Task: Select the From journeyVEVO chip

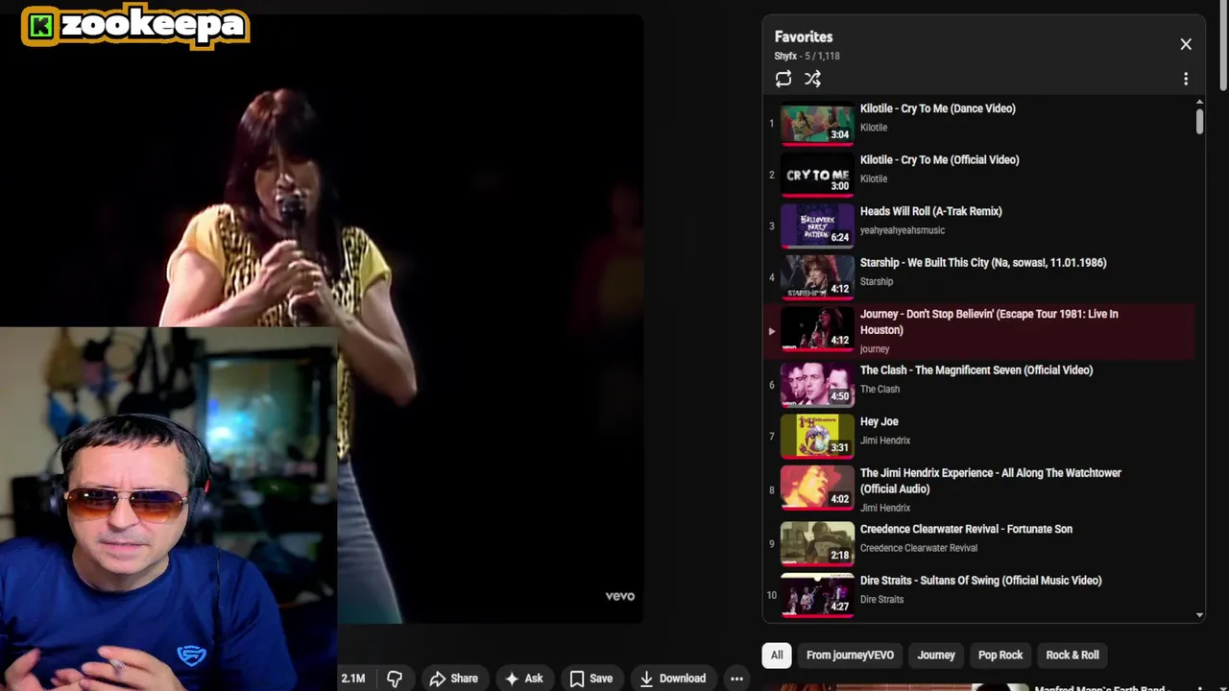Action: (850, 655)
